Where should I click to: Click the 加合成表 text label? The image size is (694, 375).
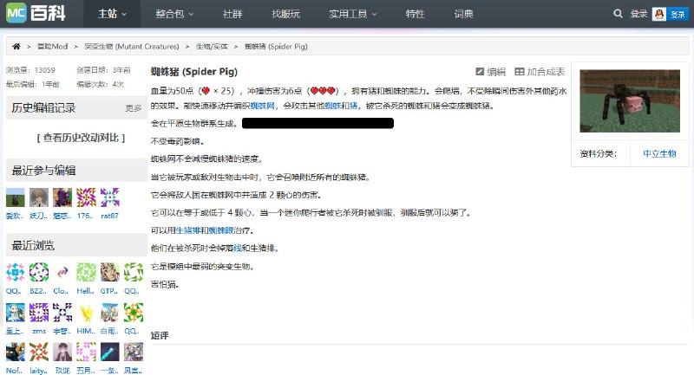pyautogui.click(x=546, y=72)
